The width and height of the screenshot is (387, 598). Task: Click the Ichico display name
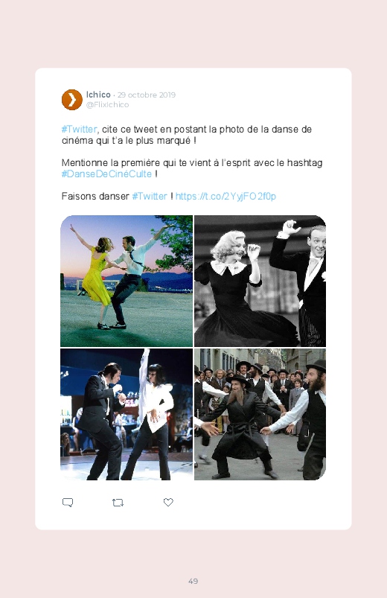(98, 95)
